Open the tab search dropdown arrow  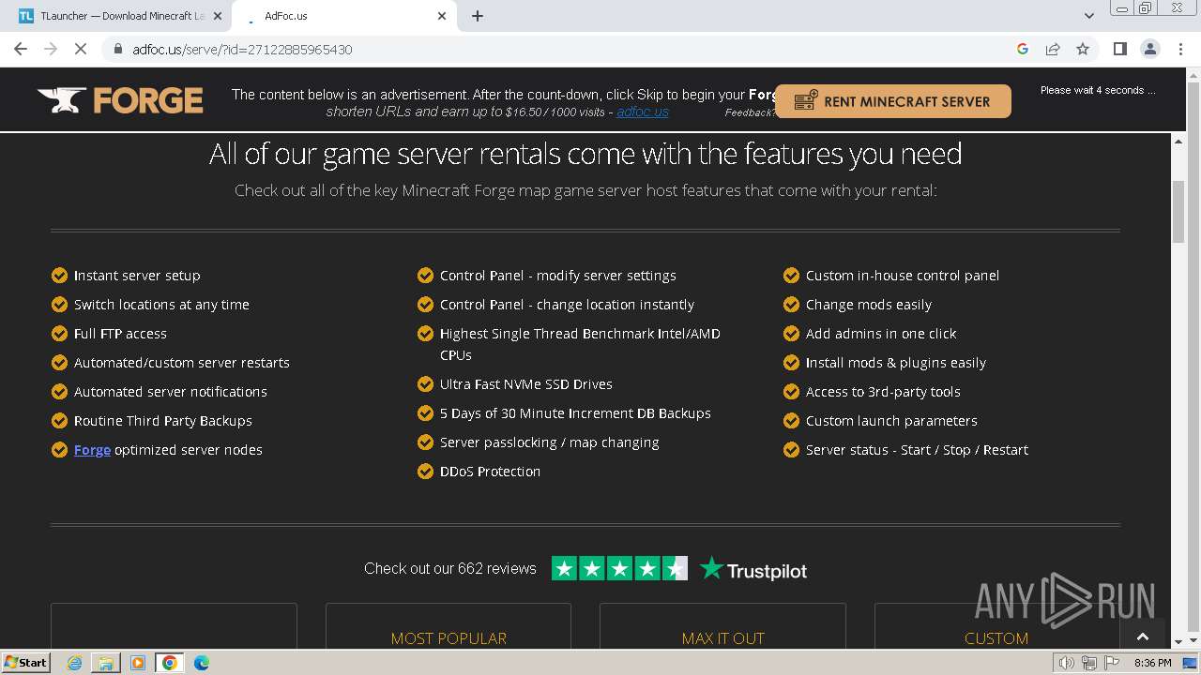tap(1089, 16)
